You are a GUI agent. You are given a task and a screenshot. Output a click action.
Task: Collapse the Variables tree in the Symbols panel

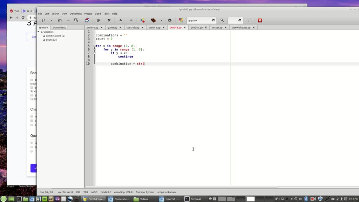[38, 32]
